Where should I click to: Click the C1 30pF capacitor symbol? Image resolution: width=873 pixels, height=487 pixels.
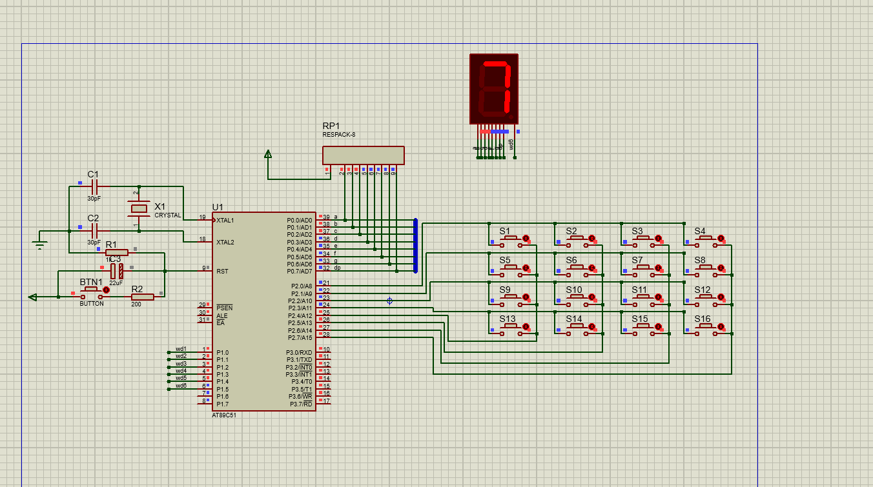[94, 187]
